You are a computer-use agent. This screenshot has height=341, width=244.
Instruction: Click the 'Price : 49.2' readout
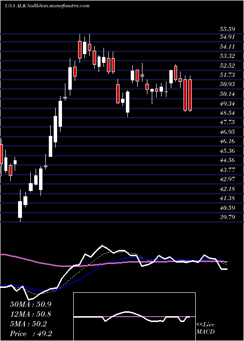(31, 334)
